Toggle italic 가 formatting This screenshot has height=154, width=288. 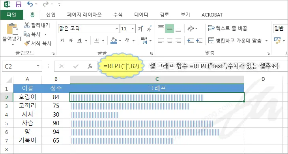tap(71, 41)
